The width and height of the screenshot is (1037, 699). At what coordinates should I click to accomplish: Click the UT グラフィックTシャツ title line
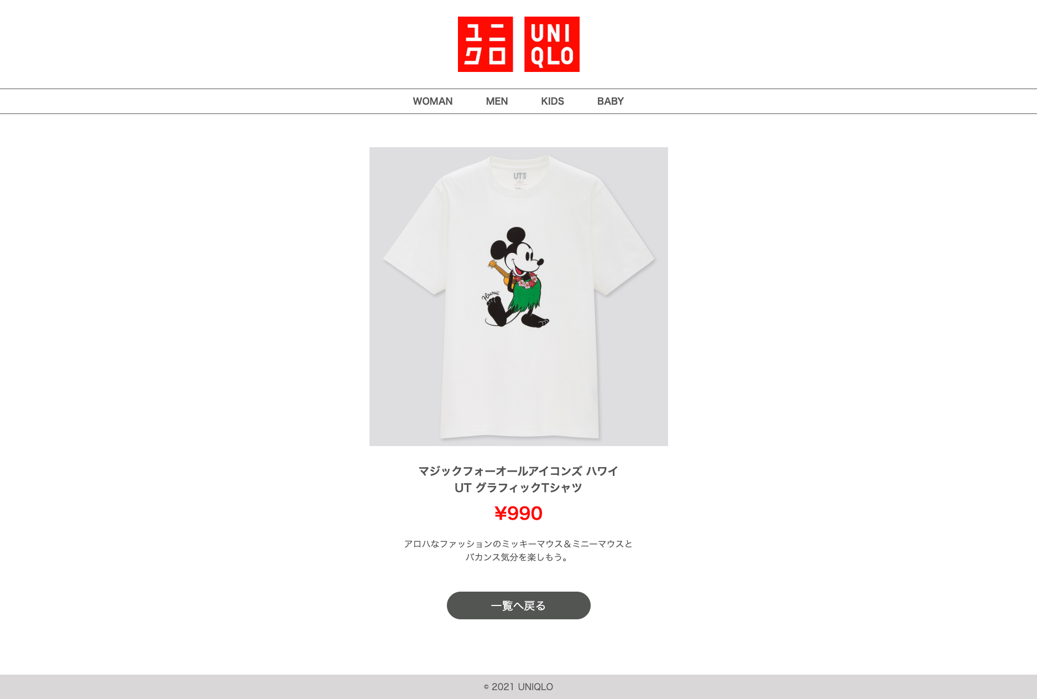[518, 488]
